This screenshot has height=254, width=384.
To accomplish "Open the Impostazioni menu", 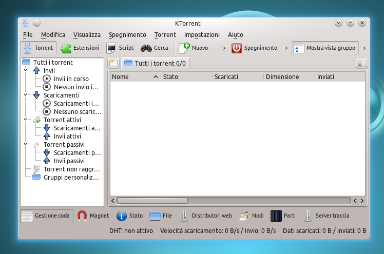I will (x=202, y=35).
